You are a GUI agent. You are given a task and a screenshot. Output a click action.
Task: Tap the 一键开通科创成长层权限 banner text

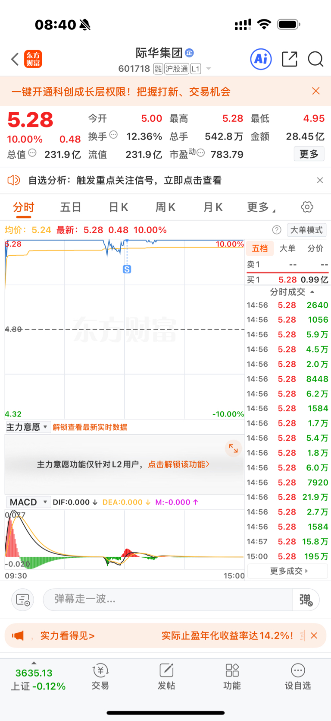click(121, 92)
